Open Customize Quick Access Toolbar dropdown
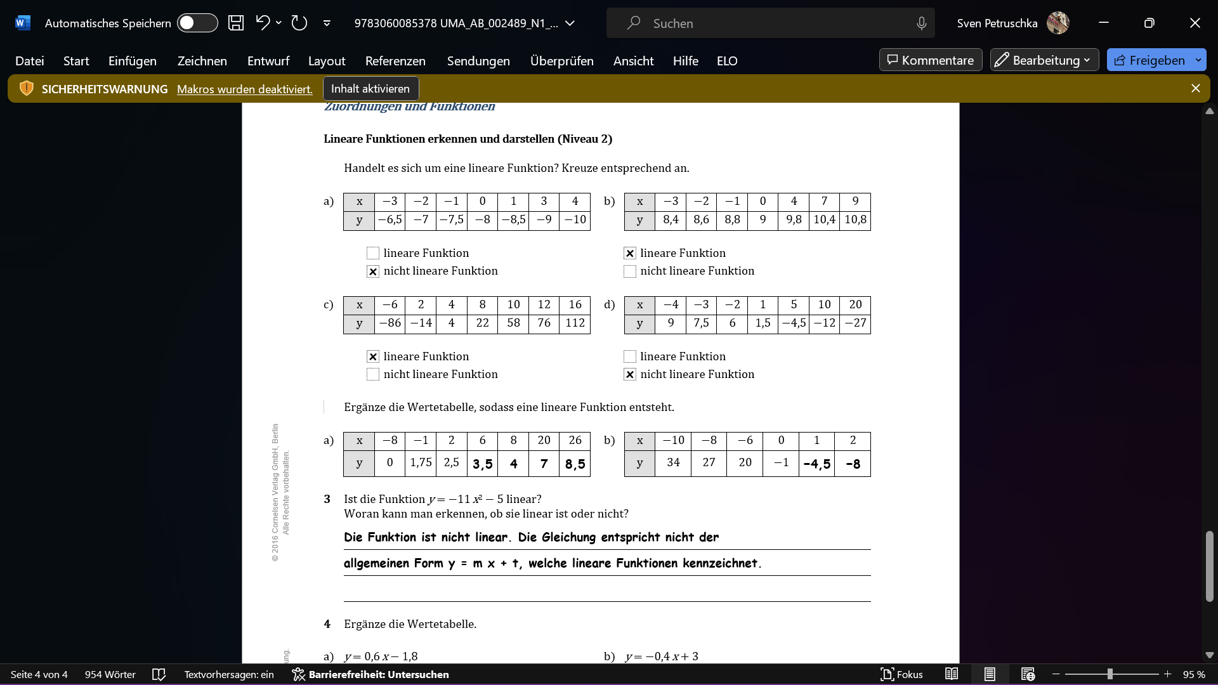Image resolution: width=1218 pixels, height=685 pixels. tap(327, 23)
